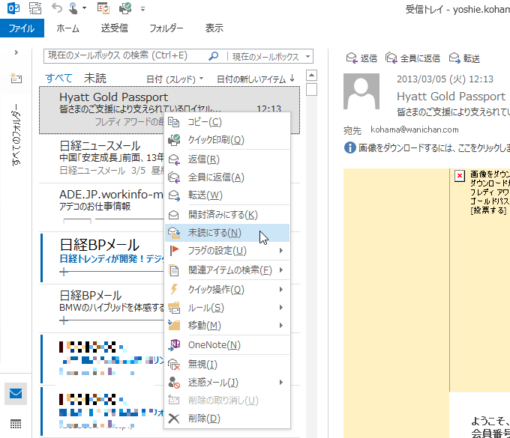
Task: Click the 全員に返信 button in reading pane
Action: tap(412, 58)
